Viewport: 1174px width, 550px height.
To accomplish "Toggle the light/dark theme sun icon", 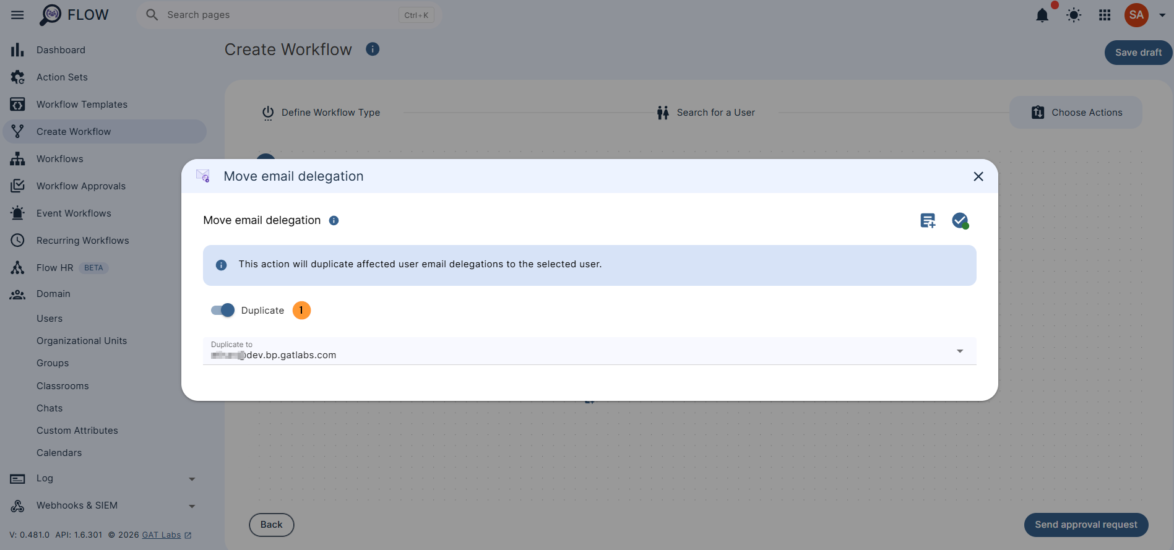I will pos(1074,15).
